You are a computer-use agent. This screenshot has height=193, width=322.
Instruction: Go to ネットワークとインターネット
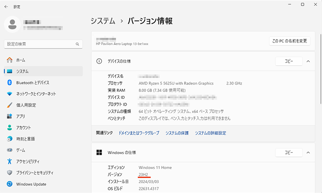coord(43,94)
